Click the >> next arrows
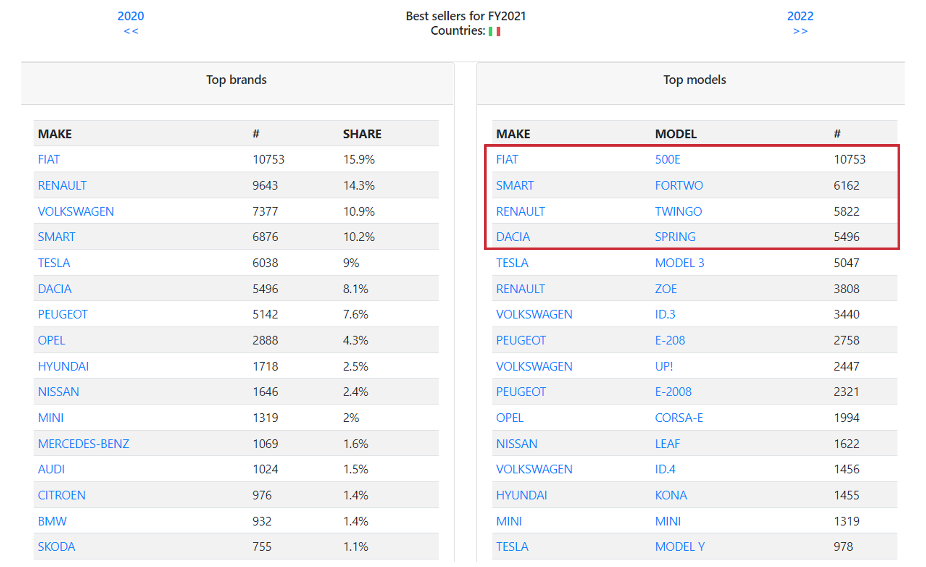 800,31
